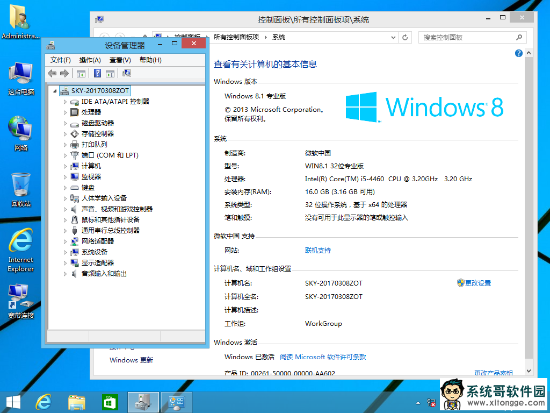Expand the 处理器 tree node arrow
This screenshot has height=413, width=550.
click(65, 112)
